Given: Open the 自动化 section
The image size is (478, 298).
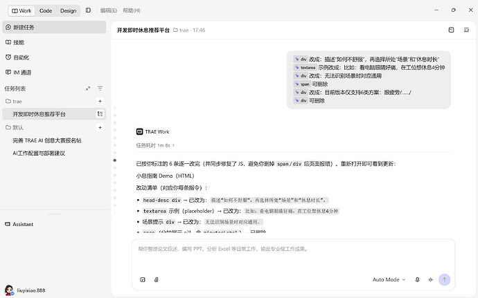Looking at the screenshot, I should 54,57.
